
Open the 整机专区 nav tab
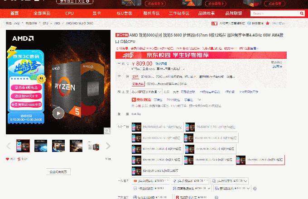click(x=151, y=13)
